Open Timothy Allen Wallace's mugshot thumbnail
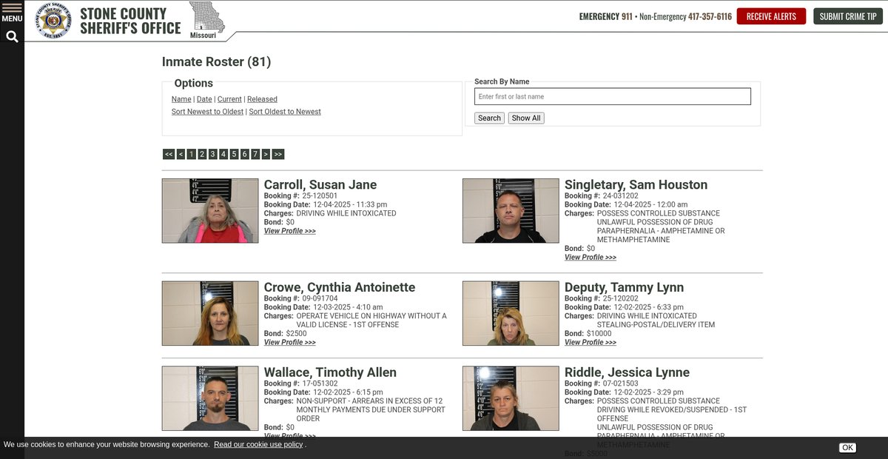The height and width of the screenshot is (459, 888). [210, 398]
